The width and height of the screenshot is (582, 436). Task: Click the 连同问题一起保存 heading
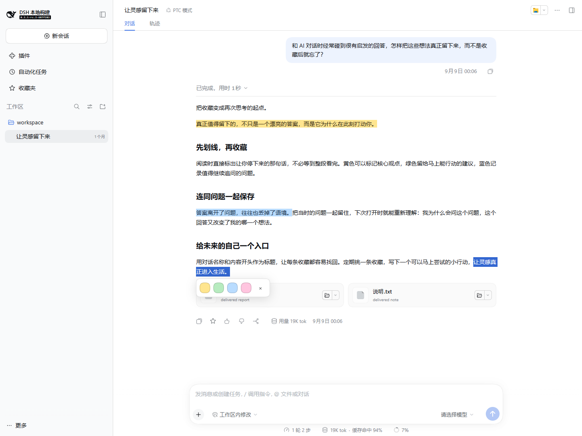pos(225,197)
